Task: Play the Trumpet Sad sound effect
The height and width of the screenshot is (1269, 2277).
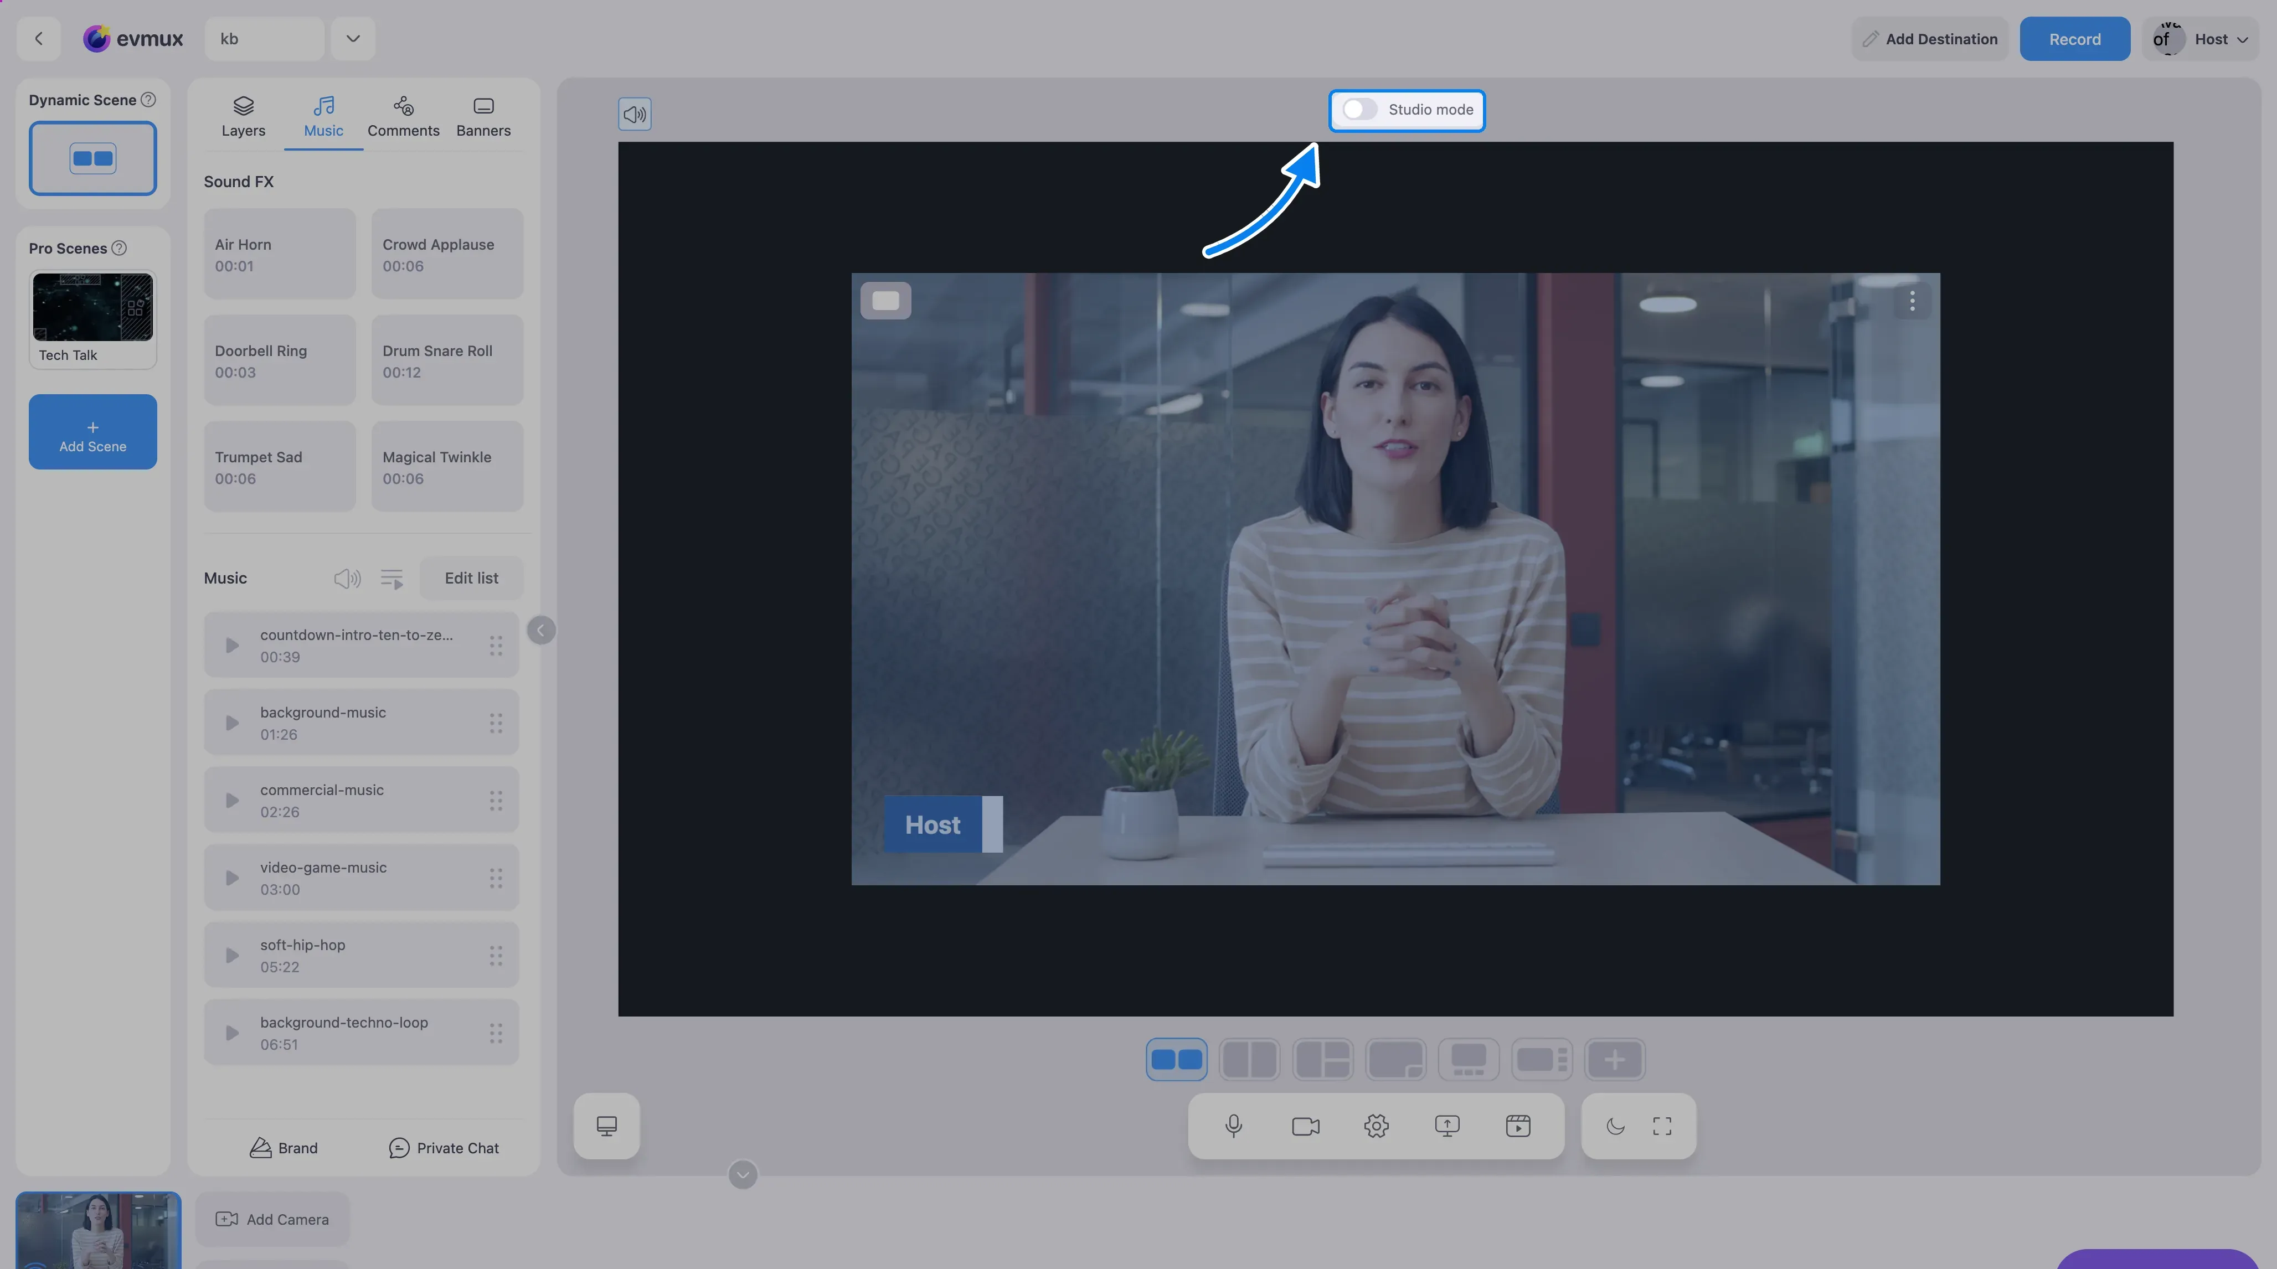Action: coord(280,467)
